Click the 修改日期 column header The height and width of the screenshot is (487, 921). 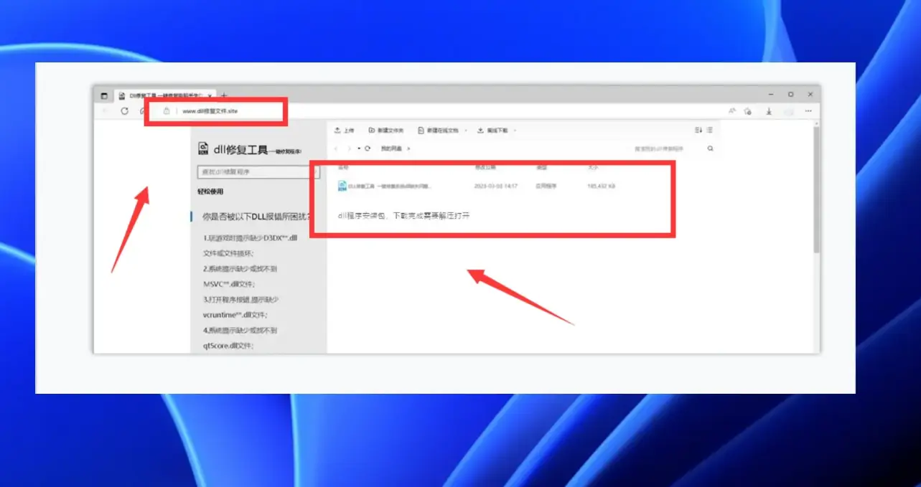pyautogui.click(x=485, y=167)
